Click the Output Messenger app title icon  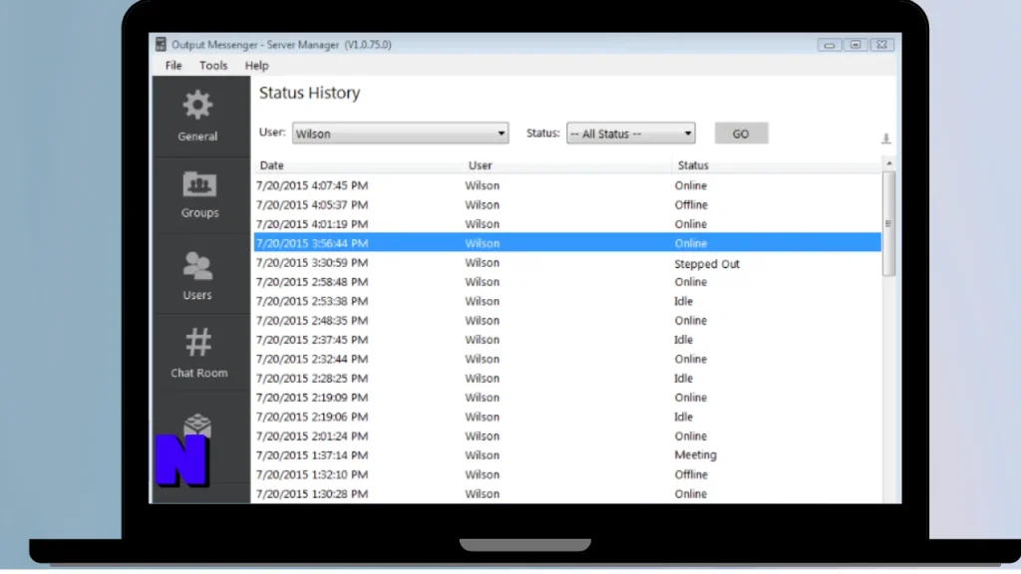[x=161, y=44]
